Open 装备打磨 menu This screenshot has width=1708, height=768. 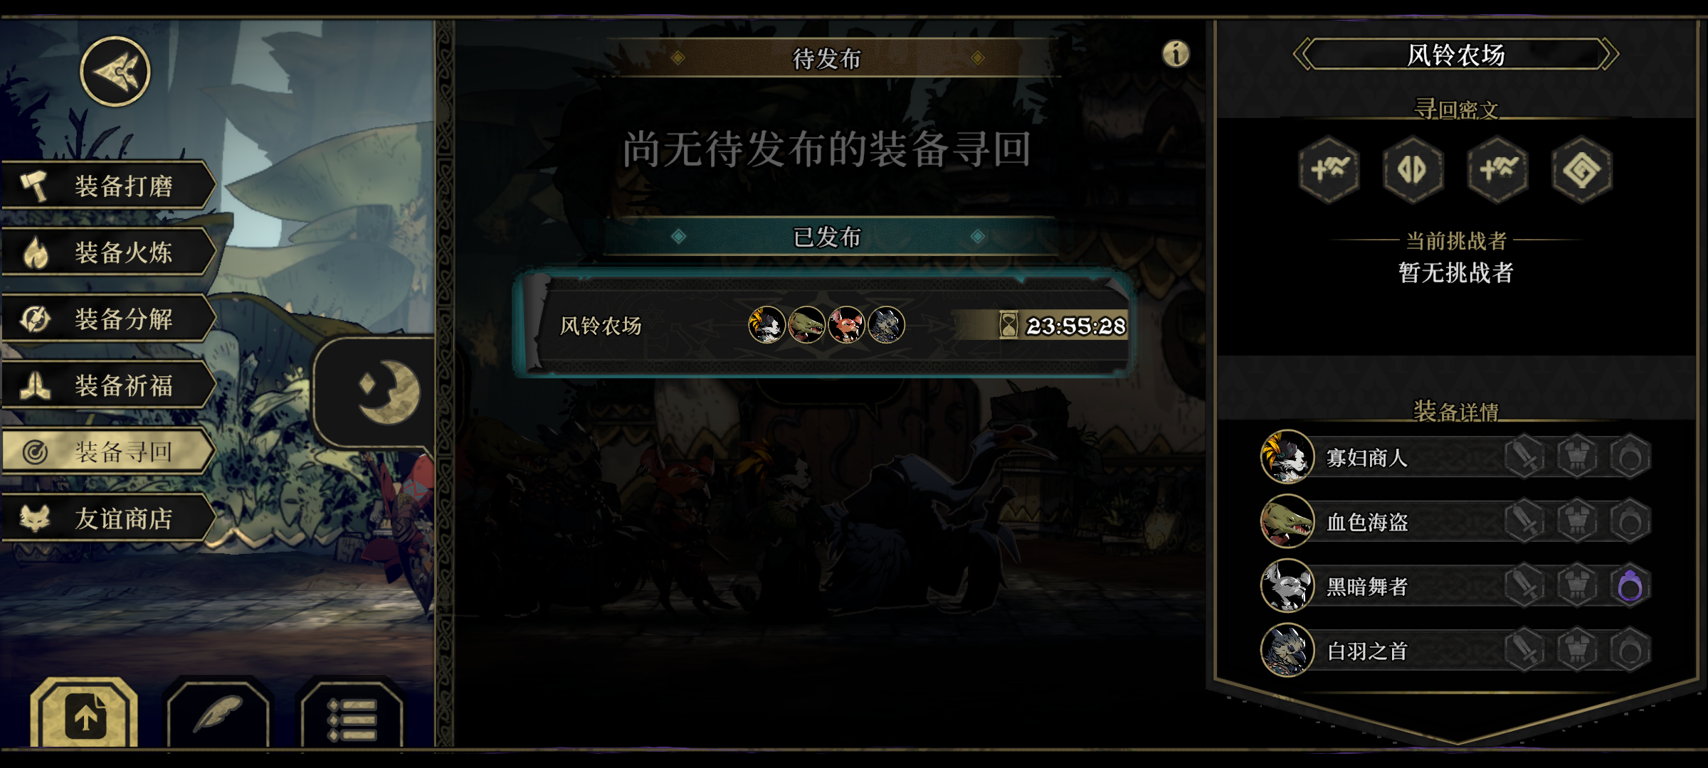click(x=108, y=186)
